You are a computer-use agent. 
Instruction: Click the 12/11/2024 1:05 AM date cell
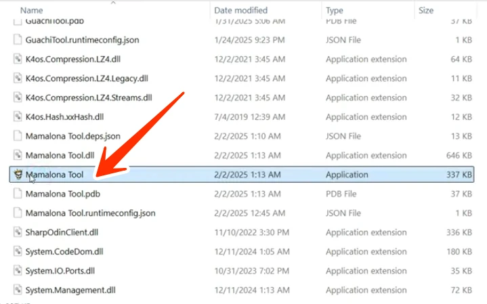point(252,252)
